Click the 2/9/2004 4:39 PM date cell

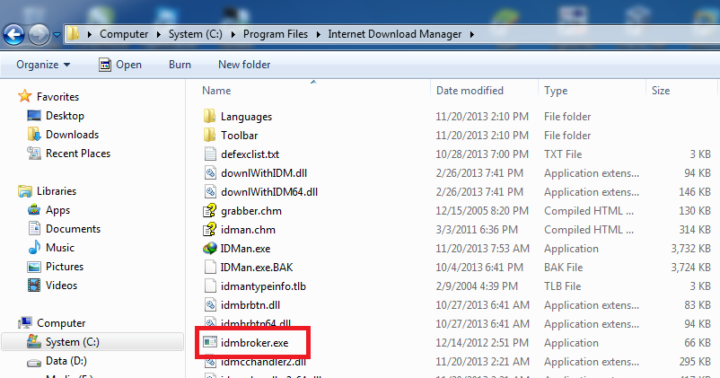pyautogui.click(x=477, y=286)
